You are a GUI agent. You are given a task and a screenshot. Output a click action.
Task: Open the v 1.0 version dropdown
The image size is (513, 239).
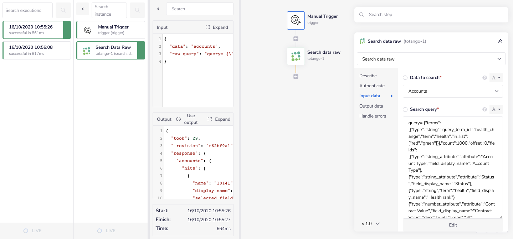(371, 224)
